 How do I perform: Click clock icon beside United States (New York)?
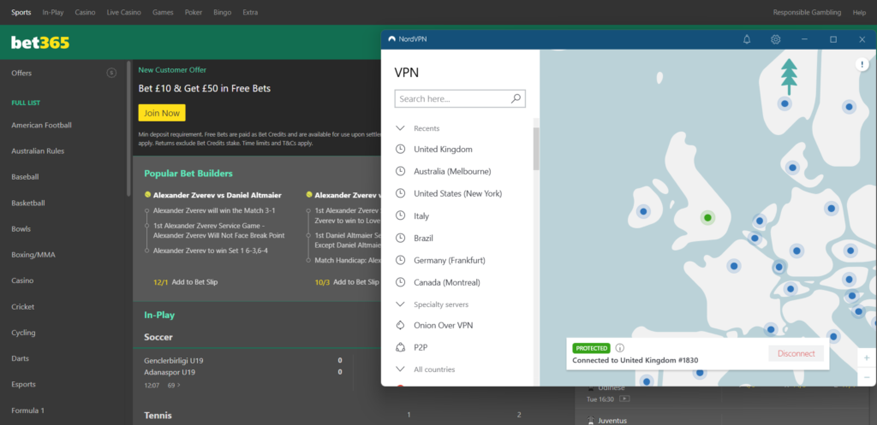click(x=400, y=193)
